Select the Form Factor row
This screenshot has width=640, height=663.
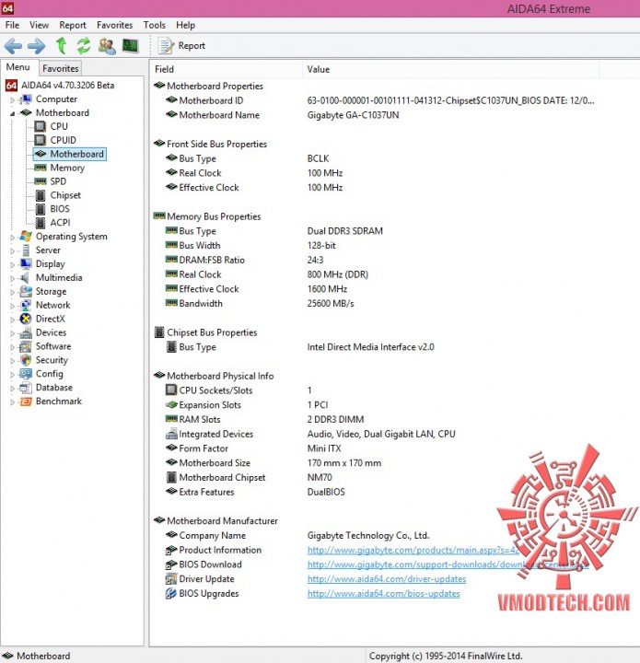coord(253,448)
